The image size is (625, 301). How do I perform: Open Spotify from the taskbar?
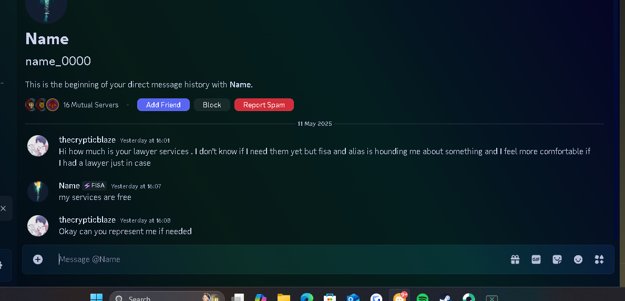click(423, 298)
